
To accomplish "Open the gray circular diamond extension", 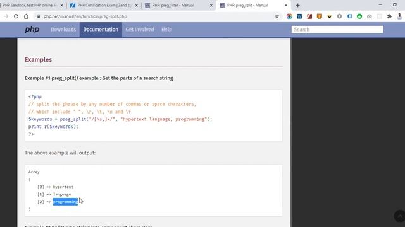I will 339,16.
